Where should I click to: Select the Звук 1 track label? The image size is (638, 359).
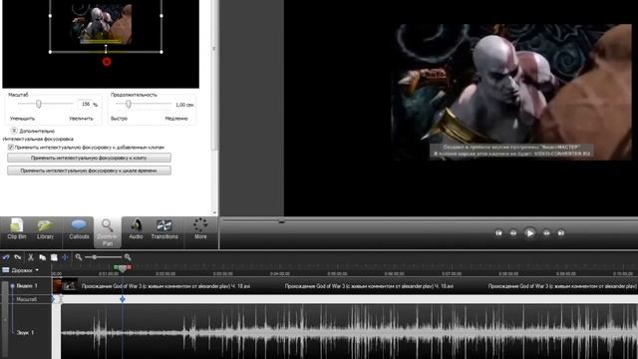tap(25, 332)
